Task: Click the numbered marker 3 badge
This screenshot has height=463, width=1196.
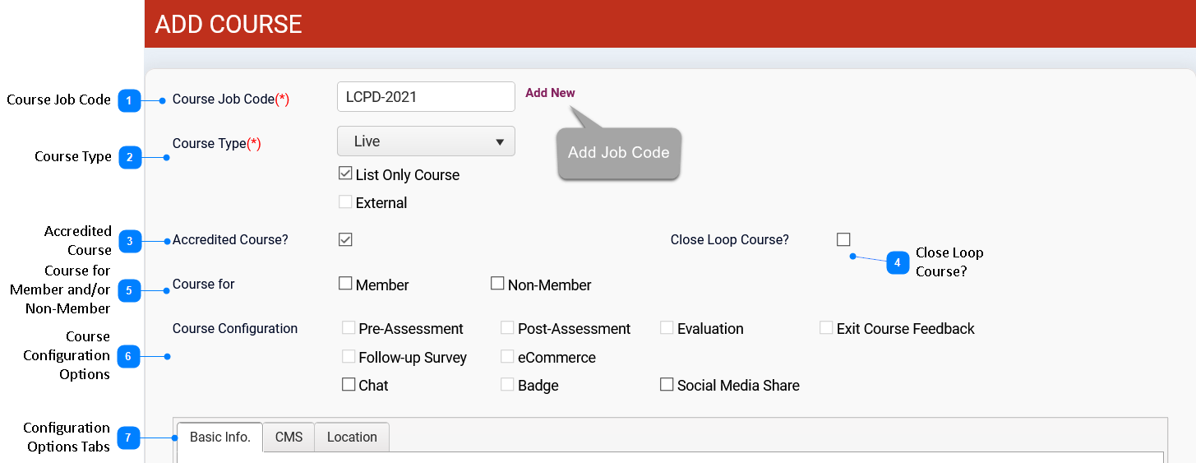Action: (129, 241)
